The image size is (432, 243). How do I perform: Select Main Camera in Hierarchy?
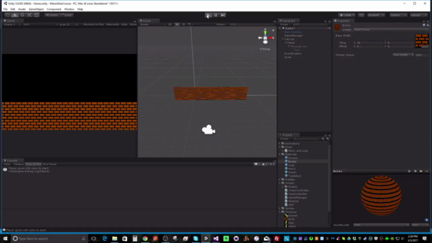[292, 32]
